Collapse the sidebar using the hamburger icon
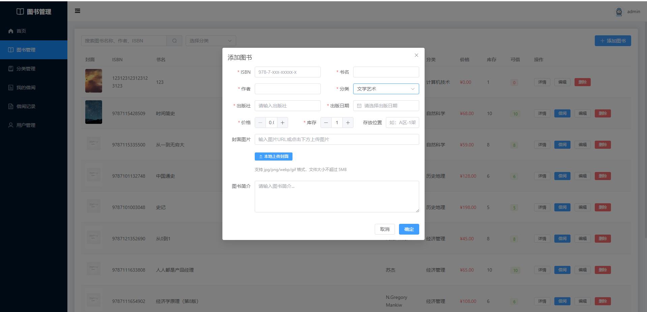This screenshot has height=312, width=647. 78,11
